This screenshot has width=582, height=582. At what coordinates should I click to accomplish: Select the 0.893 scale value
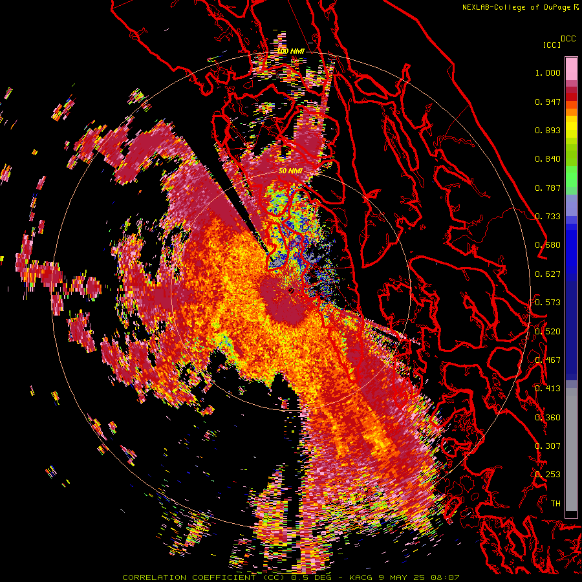click(x=548, y=130)
